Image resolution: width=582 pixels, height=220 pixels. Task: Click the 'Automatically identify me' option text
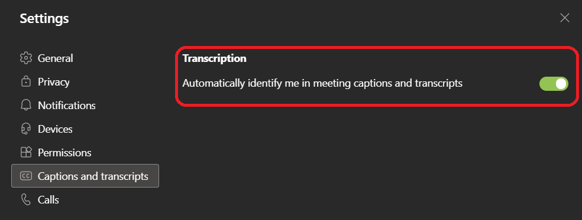click(322, 83)
